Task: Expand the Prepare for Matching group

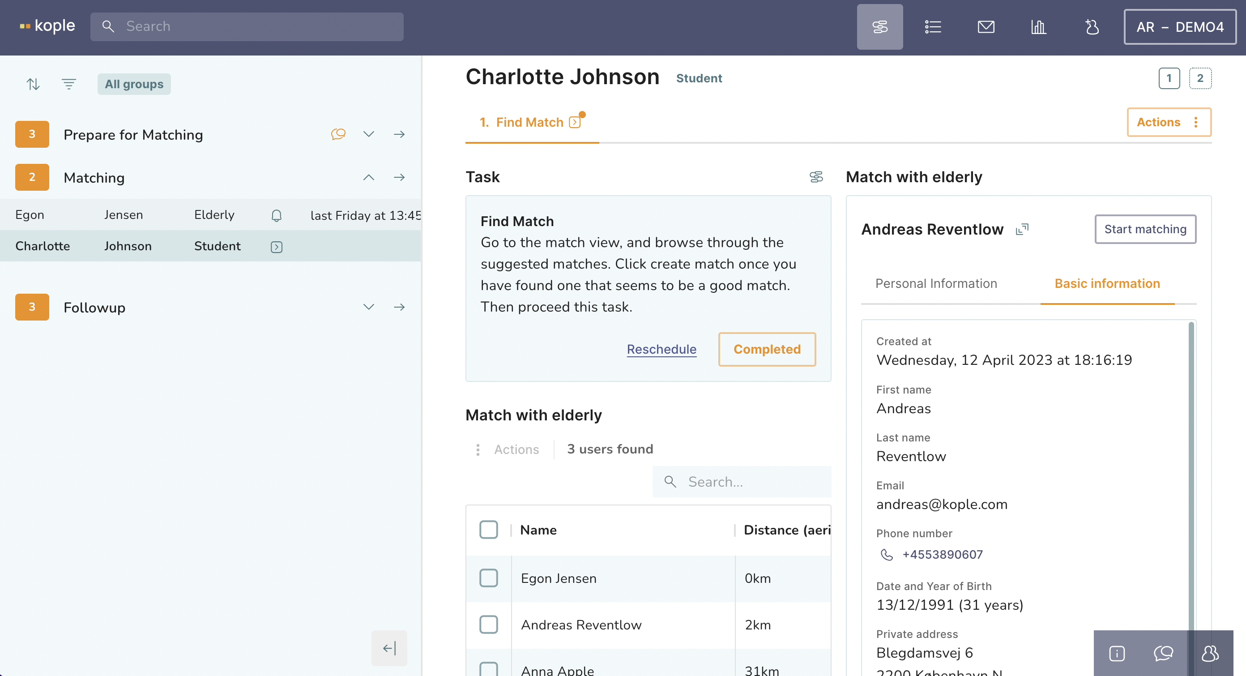Action: (369, 134)
